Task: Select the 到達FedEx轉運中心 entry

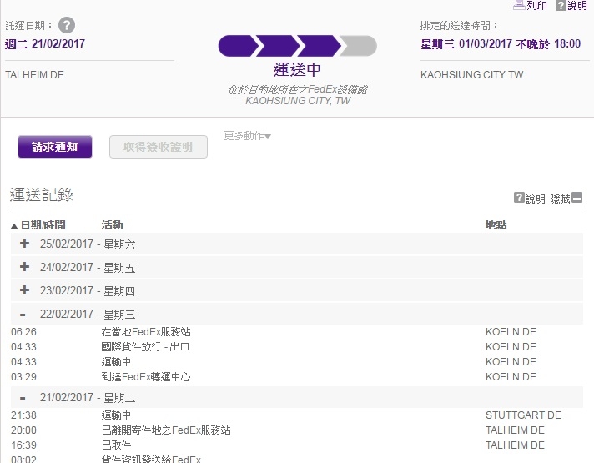Action: [146, 377]
